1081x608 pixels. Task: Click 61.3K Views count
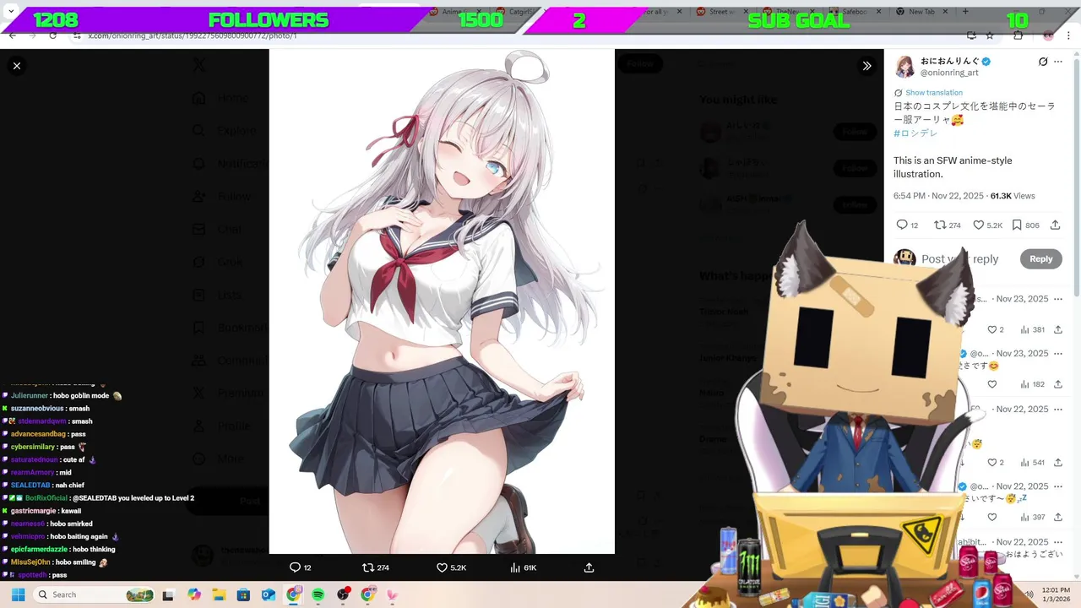tap(1013, 196)
